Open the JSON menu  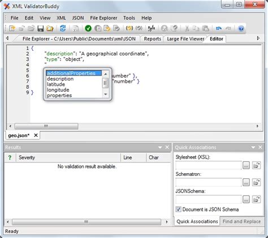tap(78, 18)
